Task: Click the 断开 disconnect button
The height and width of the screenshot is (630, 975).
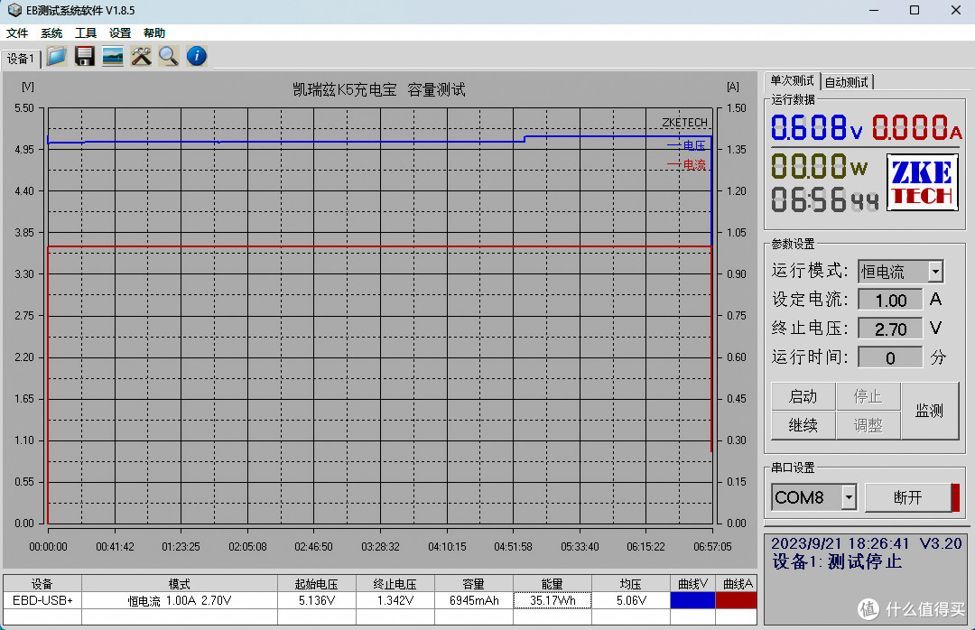Action: pos(908,497)
